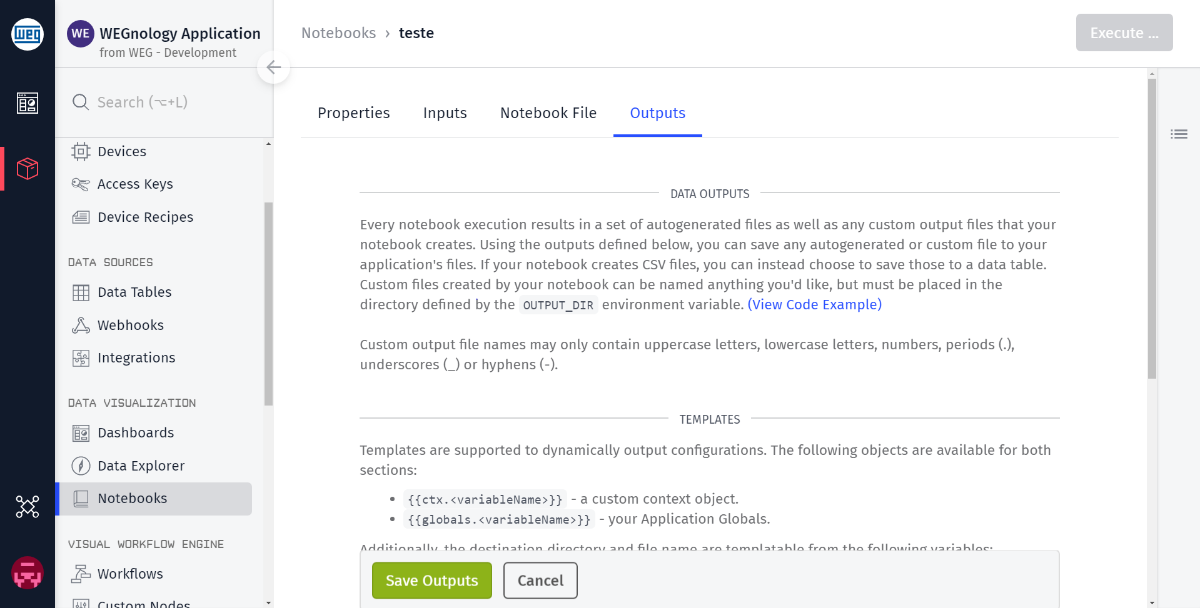1200x608 pixels.
Task: Click the WEGnology Application title
Action: [180, 33]
